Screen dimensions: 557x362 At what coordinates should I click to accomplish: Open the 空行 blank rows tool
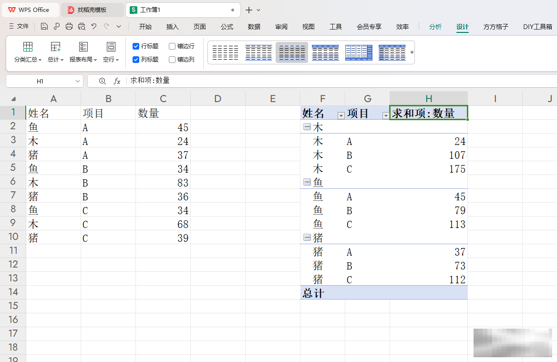111,52
